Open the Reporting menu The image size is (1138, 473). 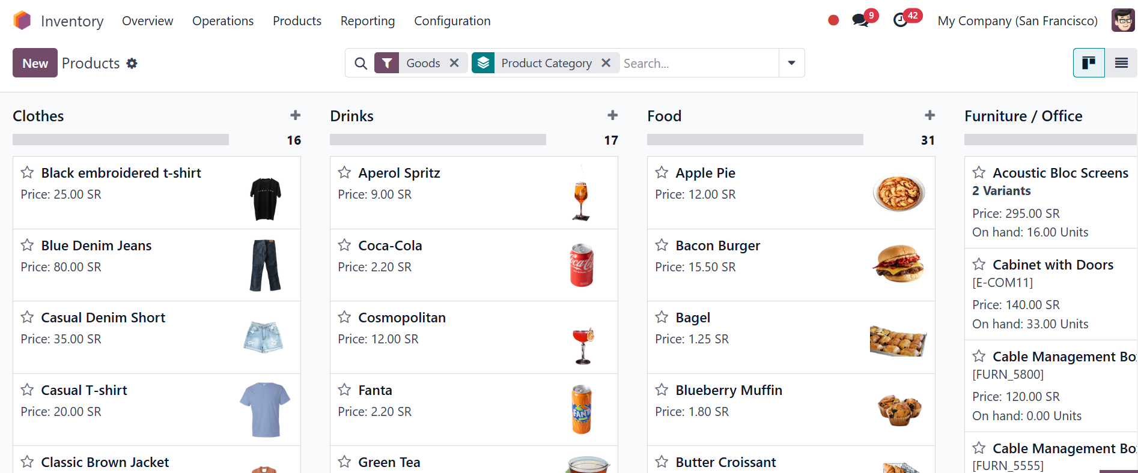pyautogui.click(x=367, y=21)
